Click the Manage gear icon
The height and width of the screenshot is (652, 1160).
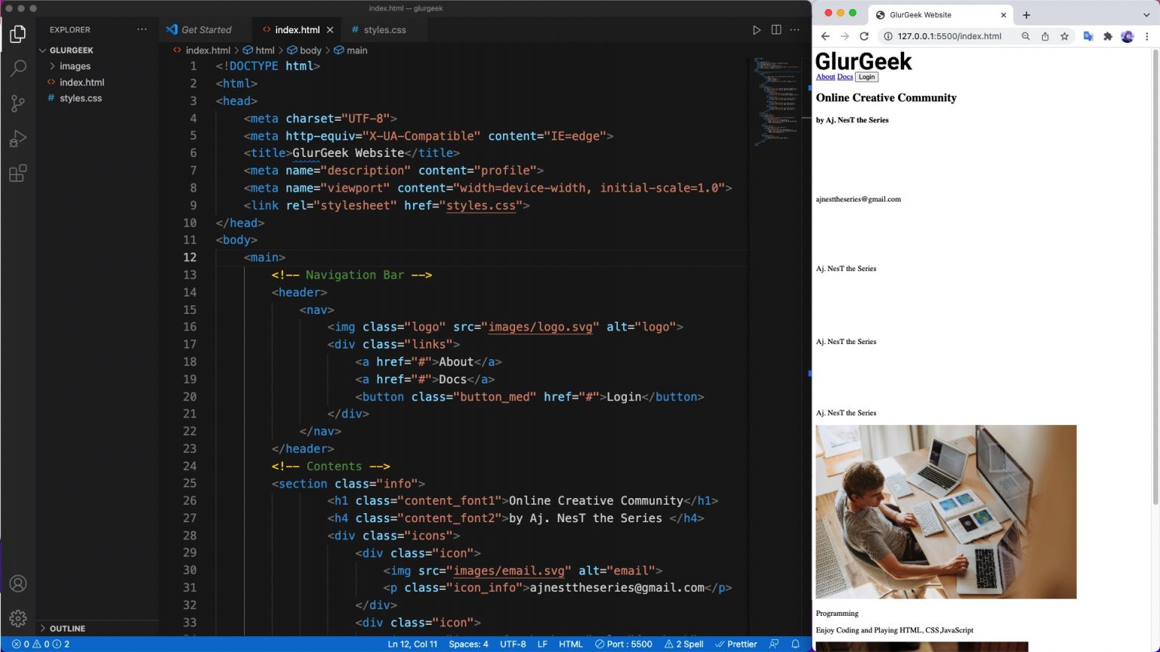[x=18, y=619]
